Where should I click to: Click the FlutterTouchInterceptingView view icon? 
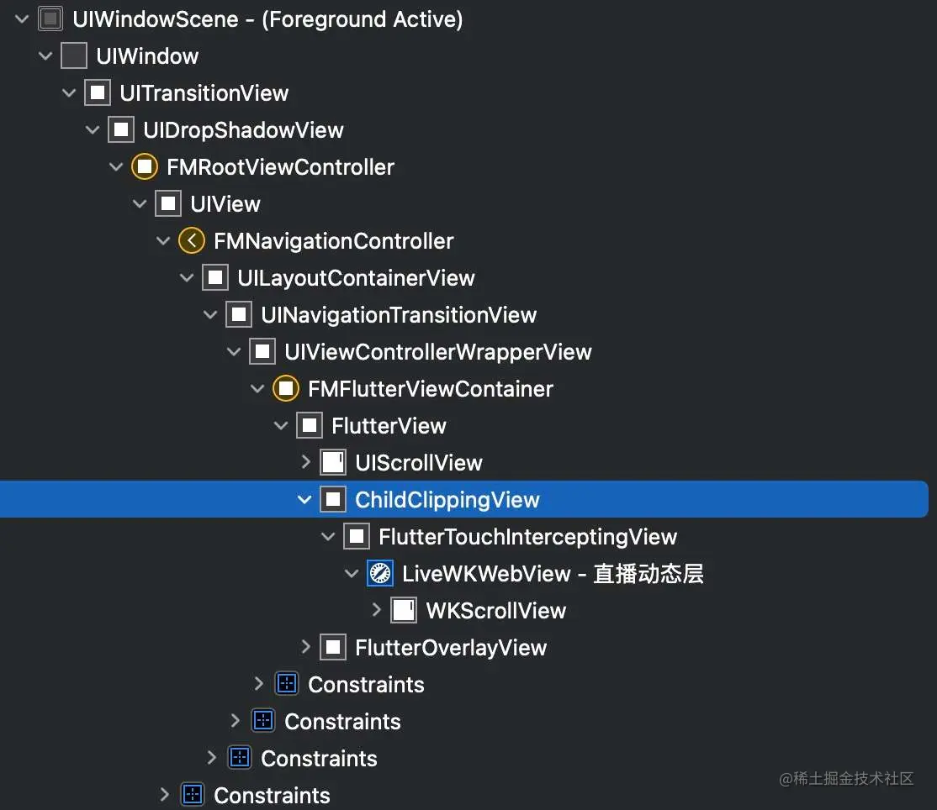click(x=357, y=536)
